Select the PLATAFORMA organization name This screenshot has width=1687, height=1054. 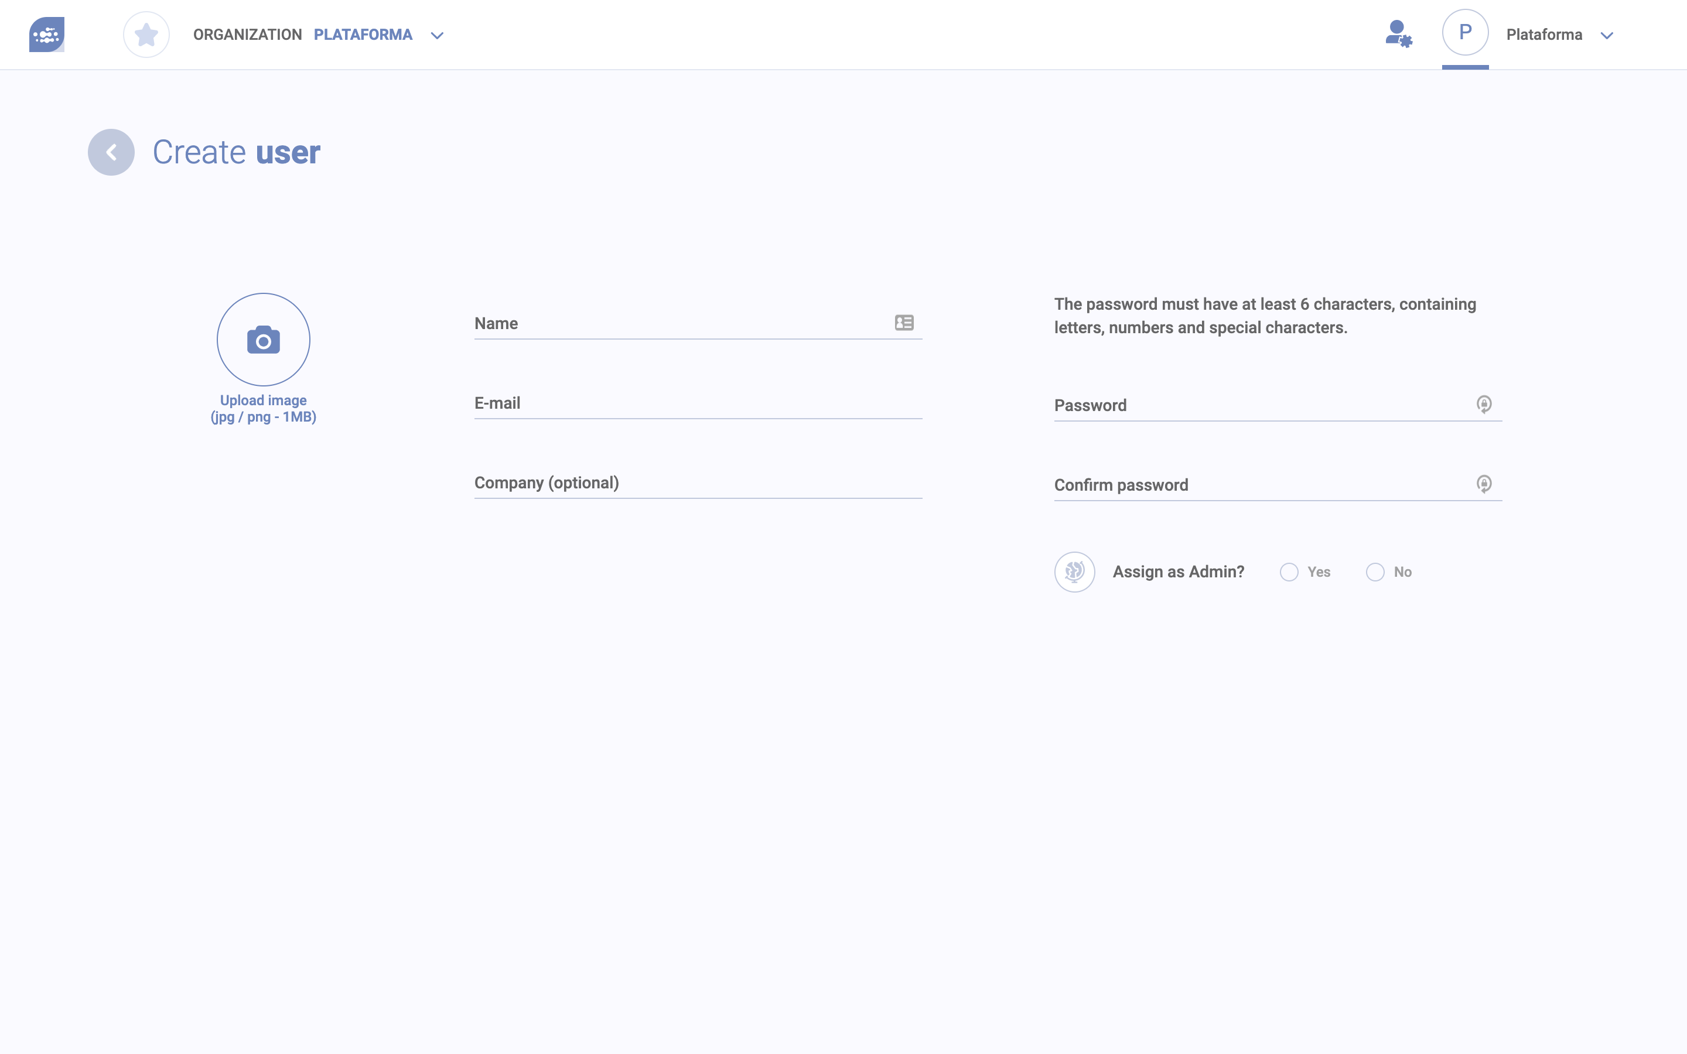pos(363,34)
